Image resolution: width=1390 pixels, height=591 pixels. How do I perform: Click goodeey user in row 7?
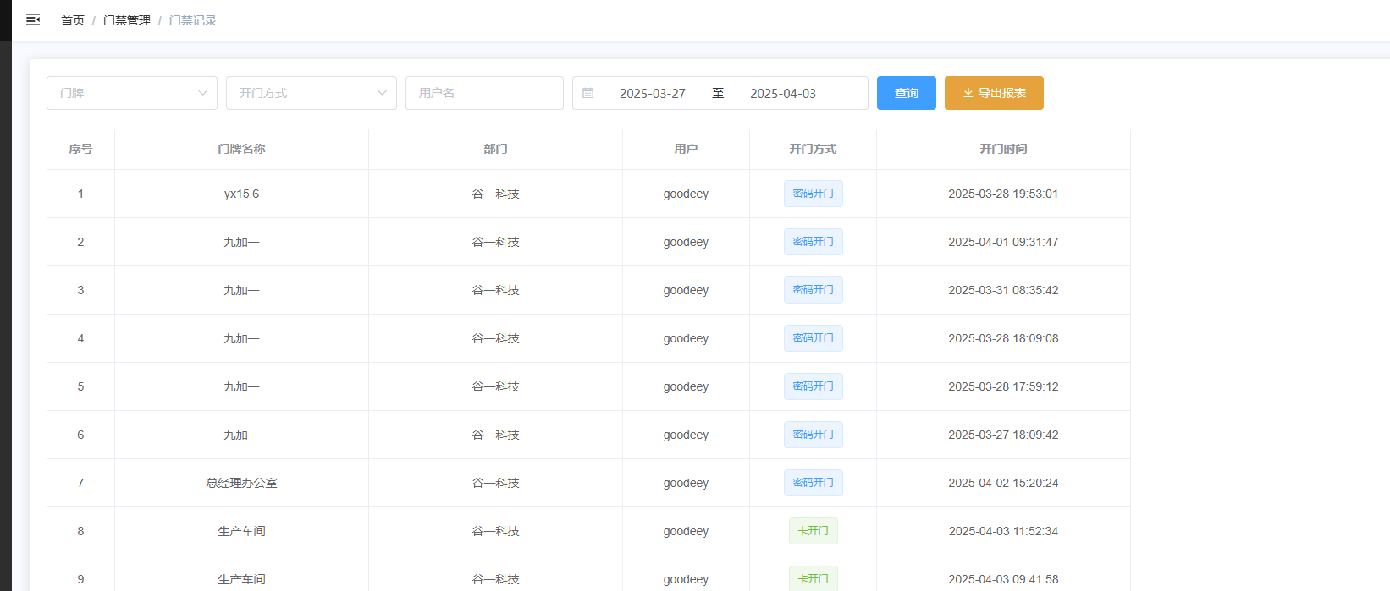coord(686,483)
